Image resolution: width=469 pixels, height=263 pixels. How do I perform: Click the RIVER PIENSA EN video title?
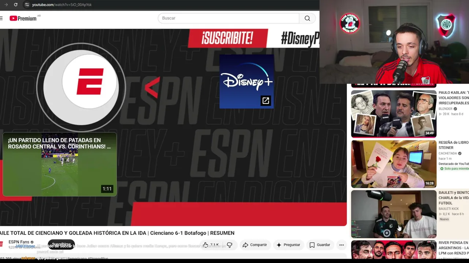454,248
